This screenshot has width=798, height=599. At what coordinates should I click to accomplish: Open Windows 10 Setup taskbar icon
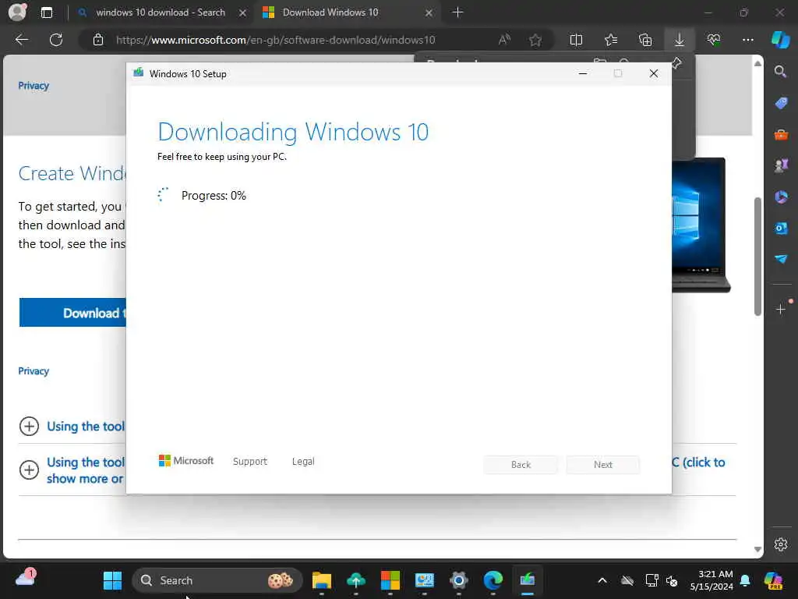pos(528,580)
